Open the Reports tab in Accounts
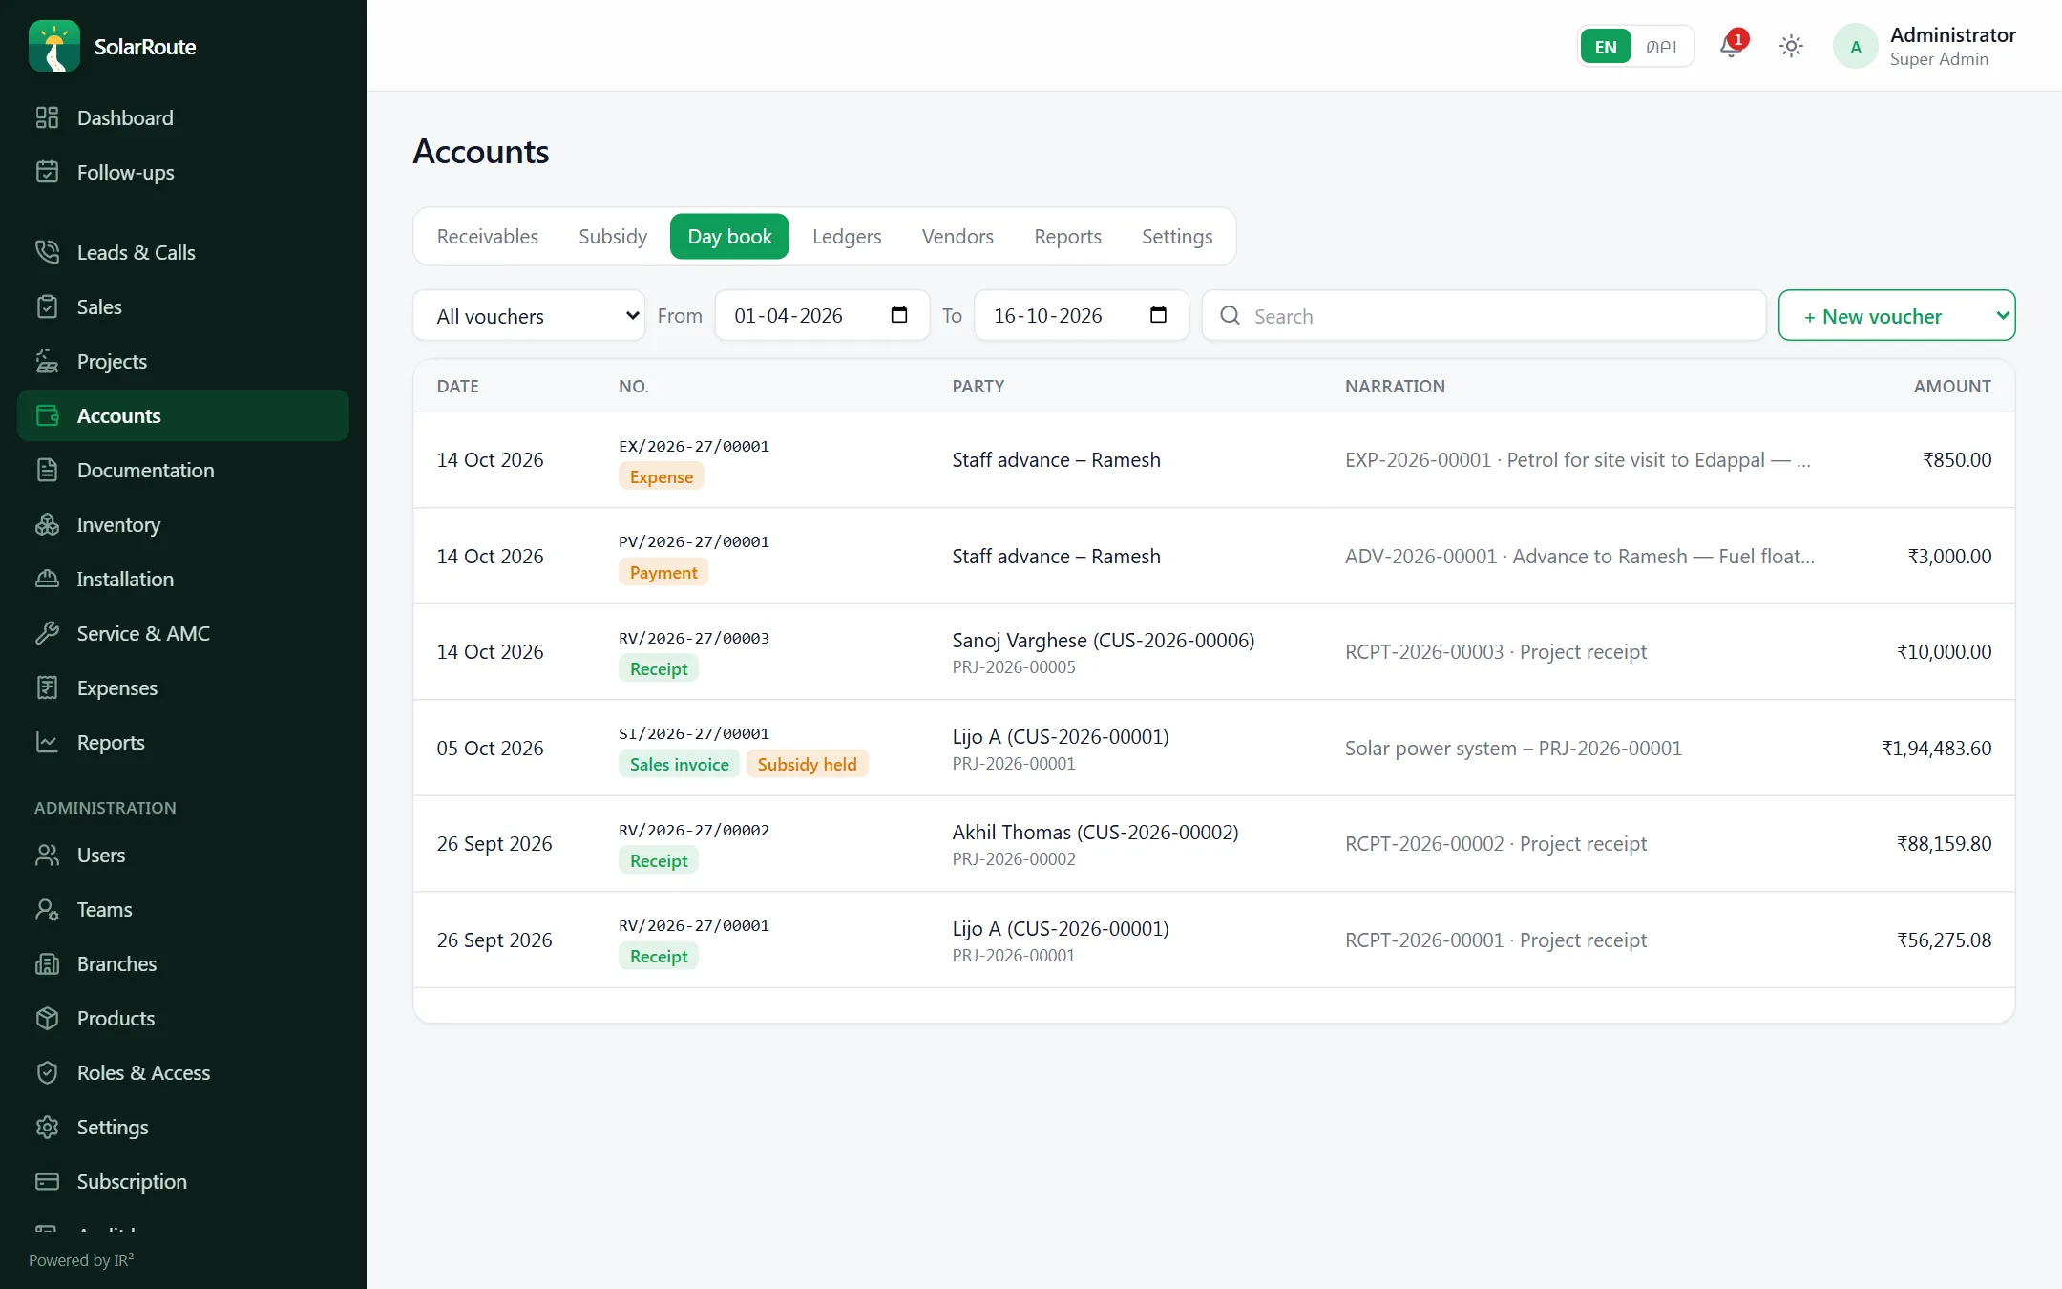Image resolution: width=2062 pixels, height=1289 pixels. (x=1067, y=236)
